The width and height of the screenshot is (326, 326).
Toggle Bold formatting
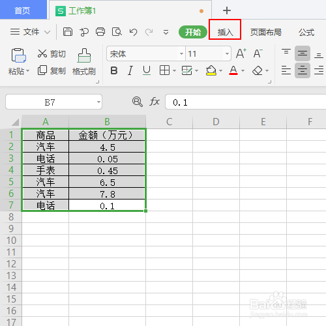[x=114, y=70]
